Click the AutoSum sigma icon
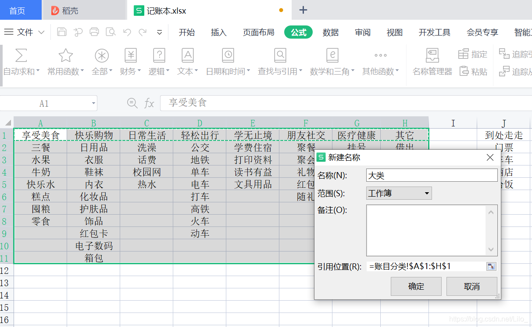Viewport: 532px width, 327px height. tap(21, 55)
